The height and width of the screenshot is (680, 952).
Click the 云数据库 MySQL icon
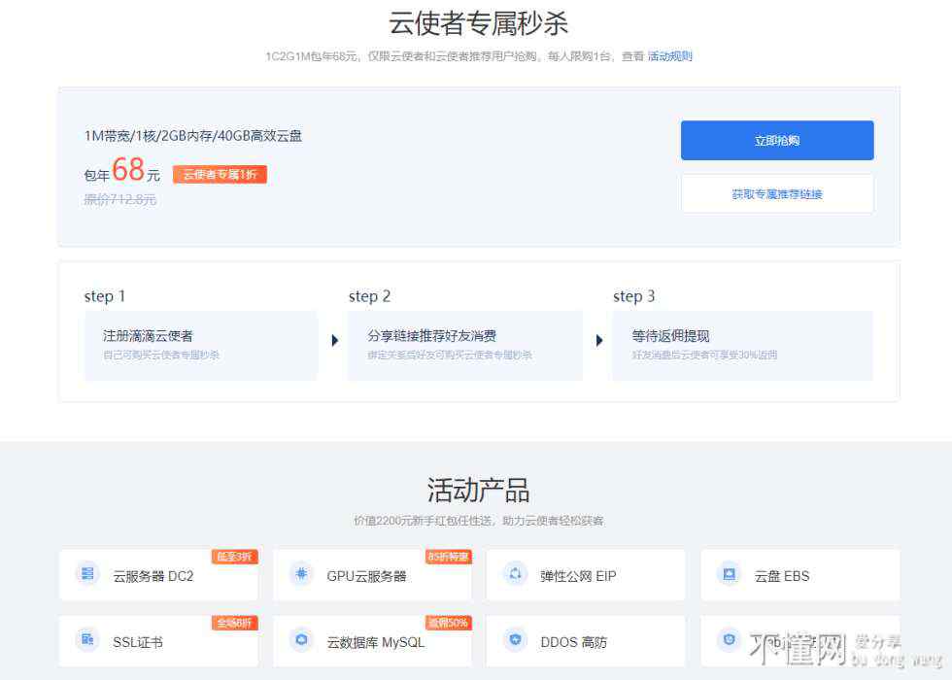click(x=302, y=640)
